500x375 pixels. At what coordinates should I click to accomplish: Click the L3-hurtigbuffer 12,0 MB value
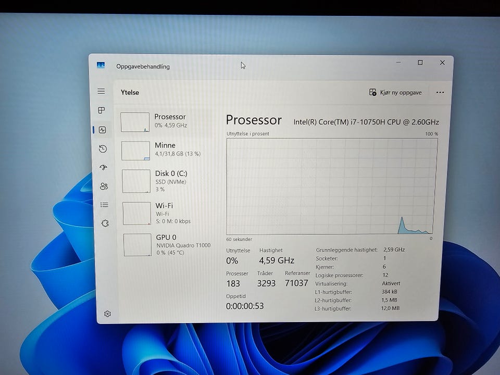pos(390,308)
